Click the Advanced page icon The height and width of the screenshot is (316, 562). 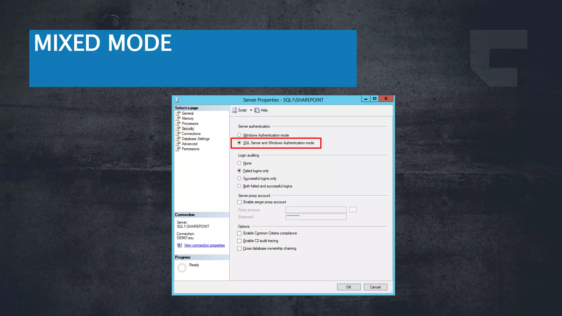point(178,144)
